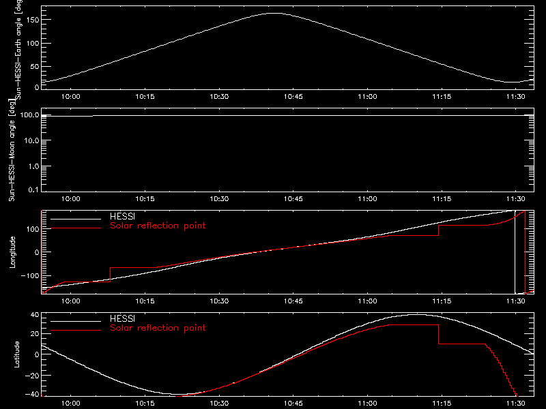Select 10:15 label under Earth angle plot
Screen dimensions: 546x409
point(145,96)
